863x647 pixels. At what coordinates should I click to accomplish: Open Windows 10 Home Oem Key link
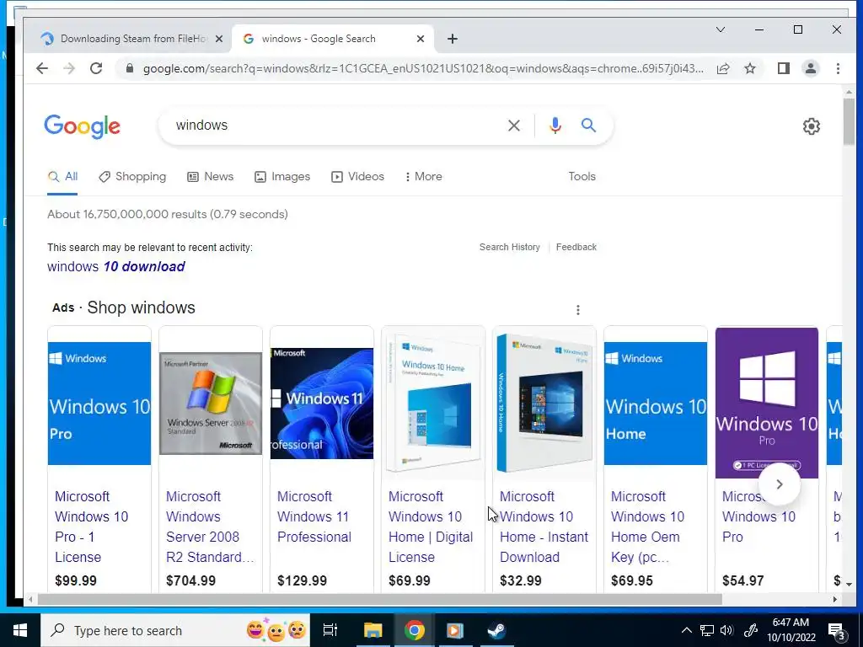point(648,527)
